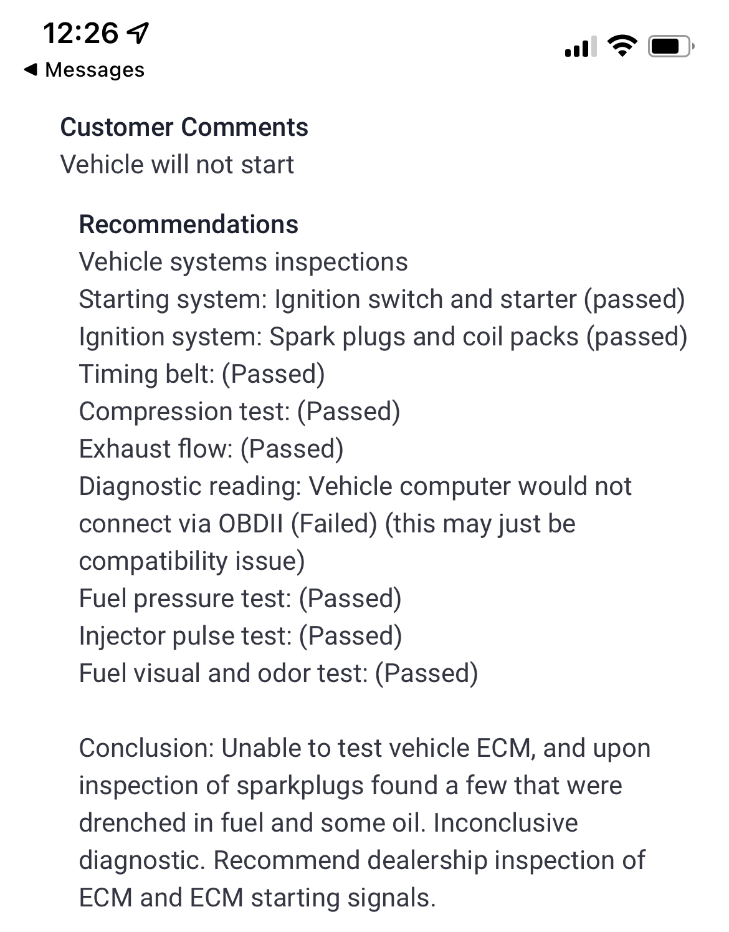Tap the back arrow to Messages
Screen dimensions: 729x932
click(31, 70)
